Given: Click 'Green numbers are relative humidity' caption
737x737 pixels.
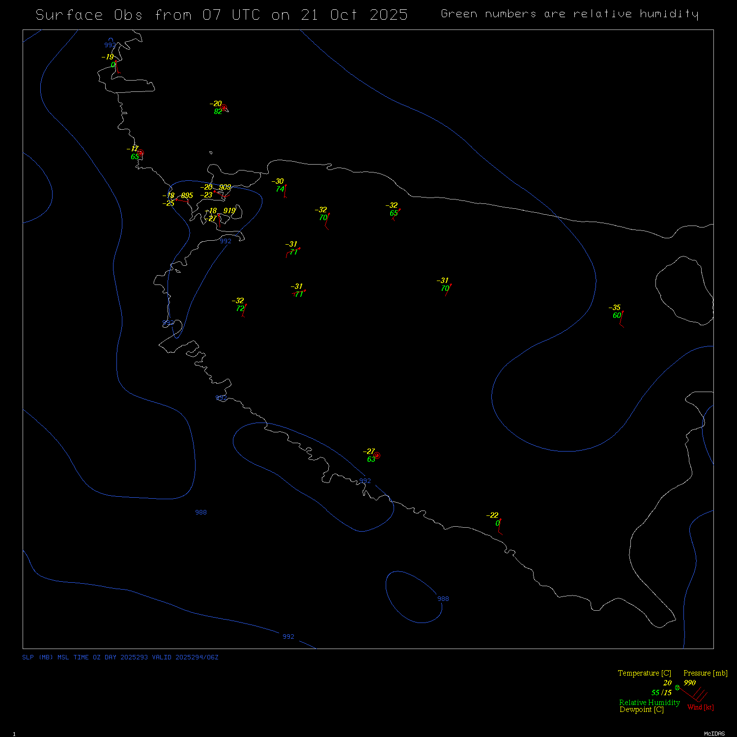Looking at the screenshot, I should [x=569, y=14].
